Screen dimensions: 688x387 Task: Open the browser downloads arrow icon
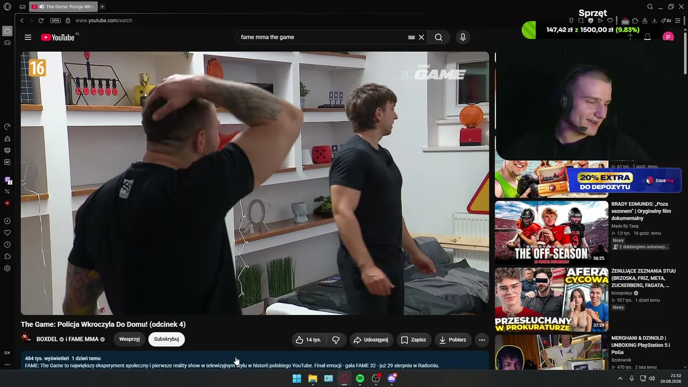(x=654, y=20)
